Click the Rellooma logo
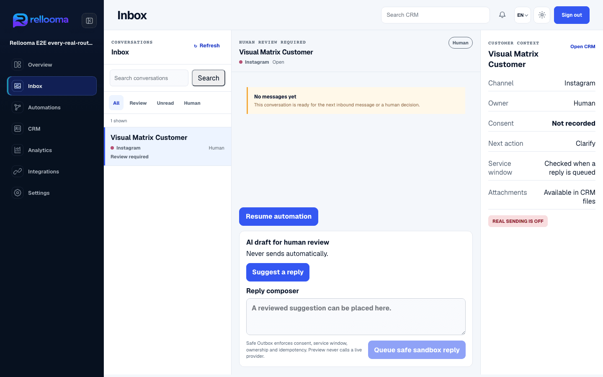Image resolution: width=603 pixels, height=377 pixels. (x=41, y=20)
